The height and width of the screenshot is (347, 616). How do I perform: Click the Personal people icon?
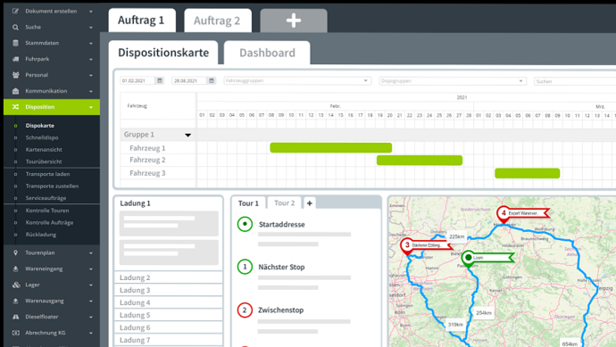[15, 75]
